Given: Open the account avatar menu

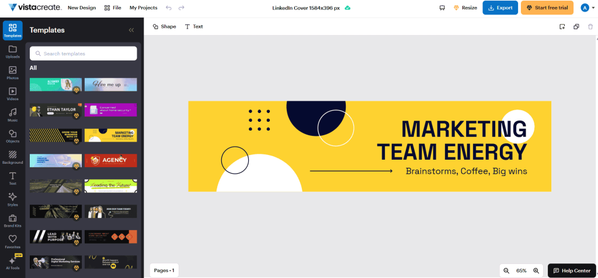Looking at the screenshot, I should (x=587, y=8).
